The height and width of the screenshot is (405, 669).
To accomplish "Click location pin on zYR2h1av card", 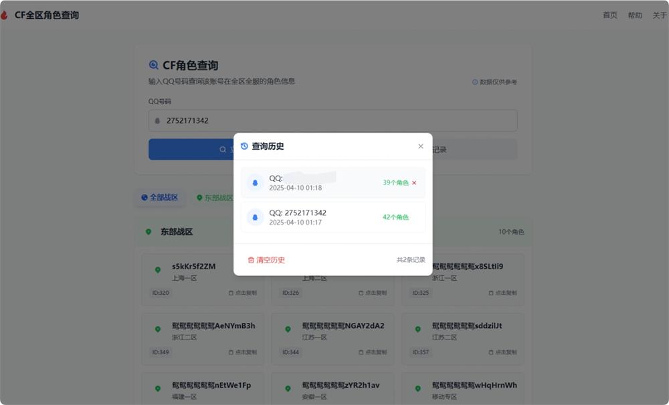I will coord(288,388).
